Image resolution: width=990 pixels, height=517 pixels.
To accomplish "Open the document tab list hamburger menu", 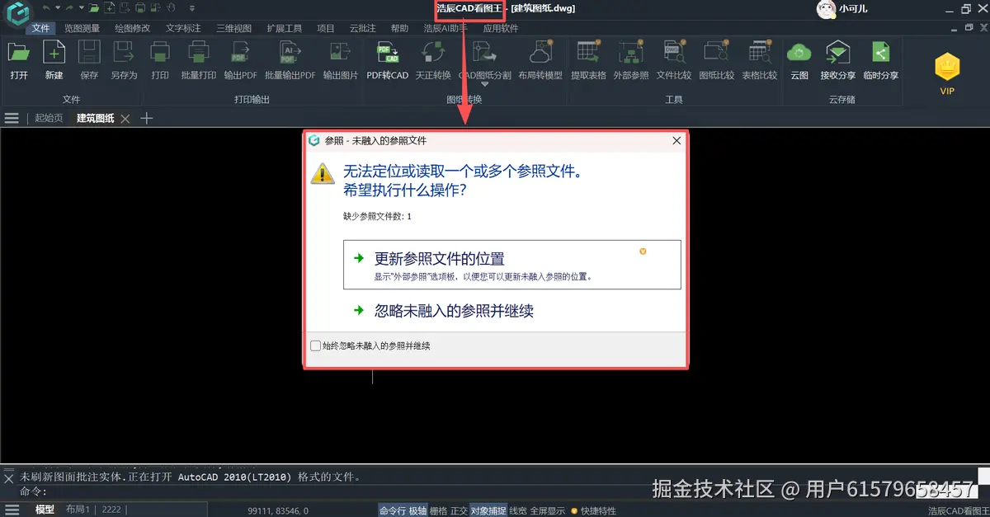I will point(12,119).
